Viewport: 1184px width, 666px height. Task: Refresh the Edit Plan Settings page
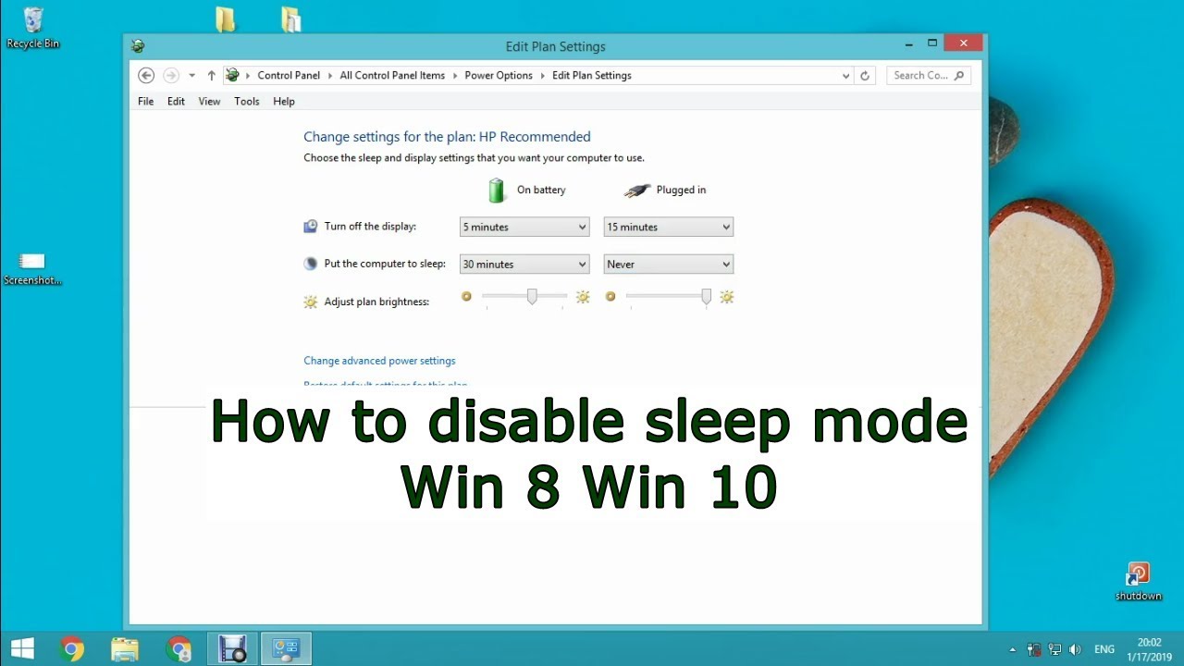click(865, 76)
